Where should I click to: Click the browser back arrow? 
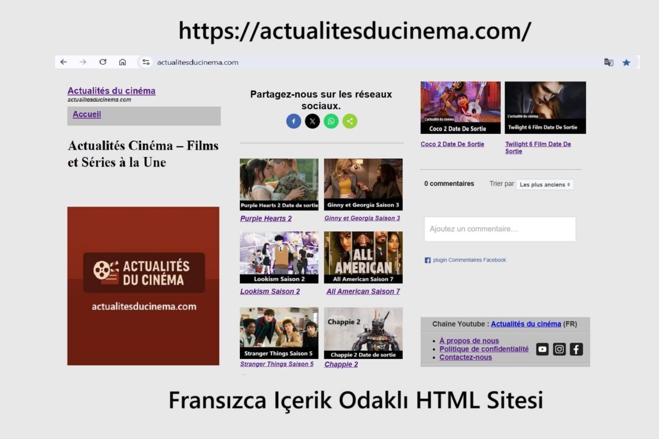click(x=64, y=62)
